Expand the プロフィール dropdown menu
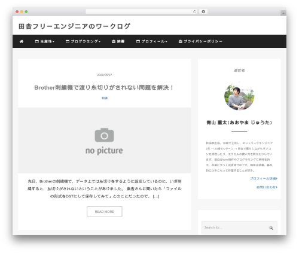This screenshot has height=253, width=299. pyautogui.click(x=151, y=41)
